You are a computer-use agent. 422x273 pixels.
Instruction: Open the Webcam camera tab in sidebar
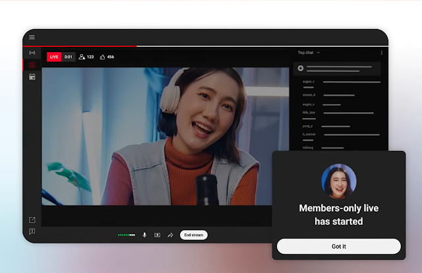[x=32, y=65]
